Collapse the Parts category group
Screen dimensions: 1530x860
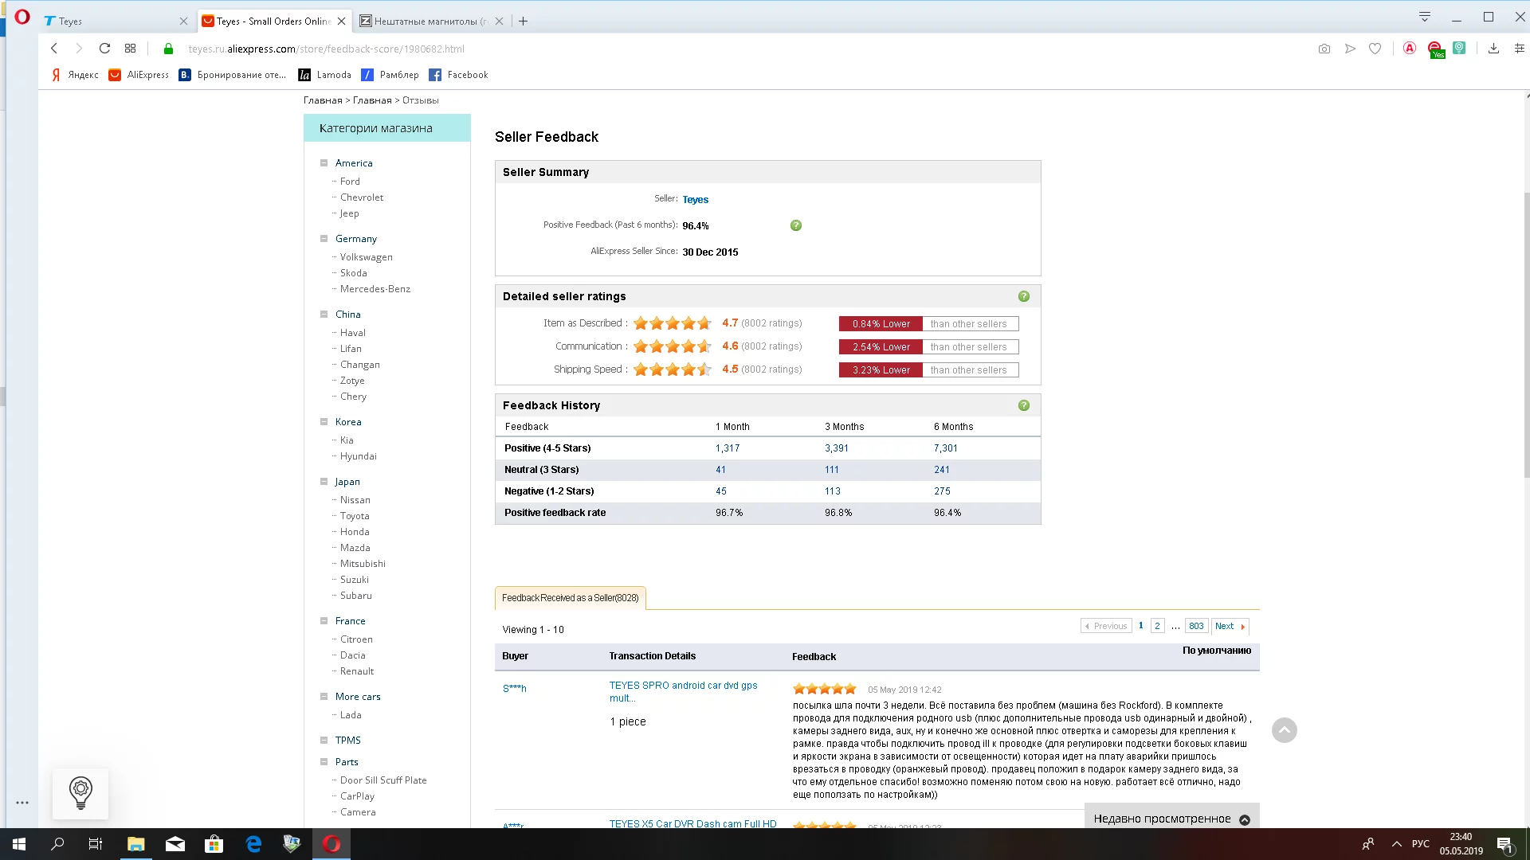324,762
